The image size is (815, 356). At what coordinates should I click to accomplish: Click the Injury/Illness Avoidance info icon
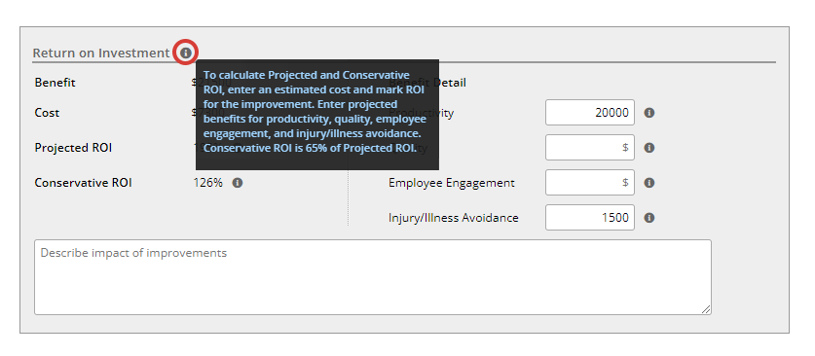pyautogui.click(x=649, y=218)
